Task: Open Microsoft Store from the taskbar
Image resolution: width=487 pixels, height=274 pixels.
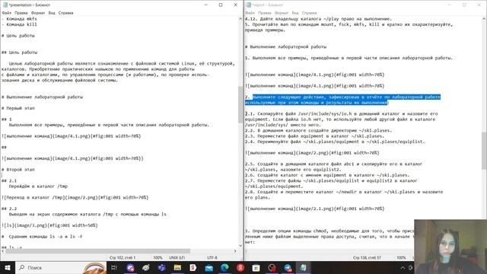Action: (x=256, y=267)
